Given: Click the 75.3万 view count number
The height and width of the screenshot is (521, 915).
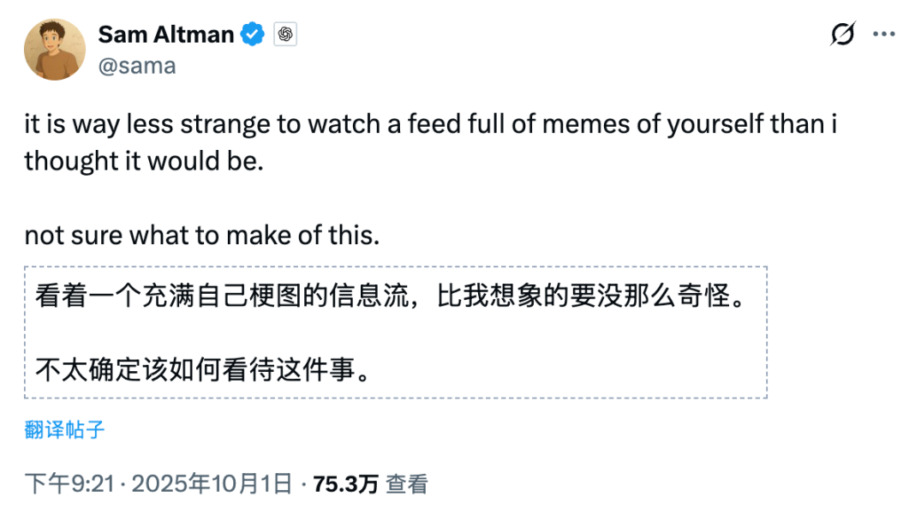Looking at the screenshot, I should point(345,484).
